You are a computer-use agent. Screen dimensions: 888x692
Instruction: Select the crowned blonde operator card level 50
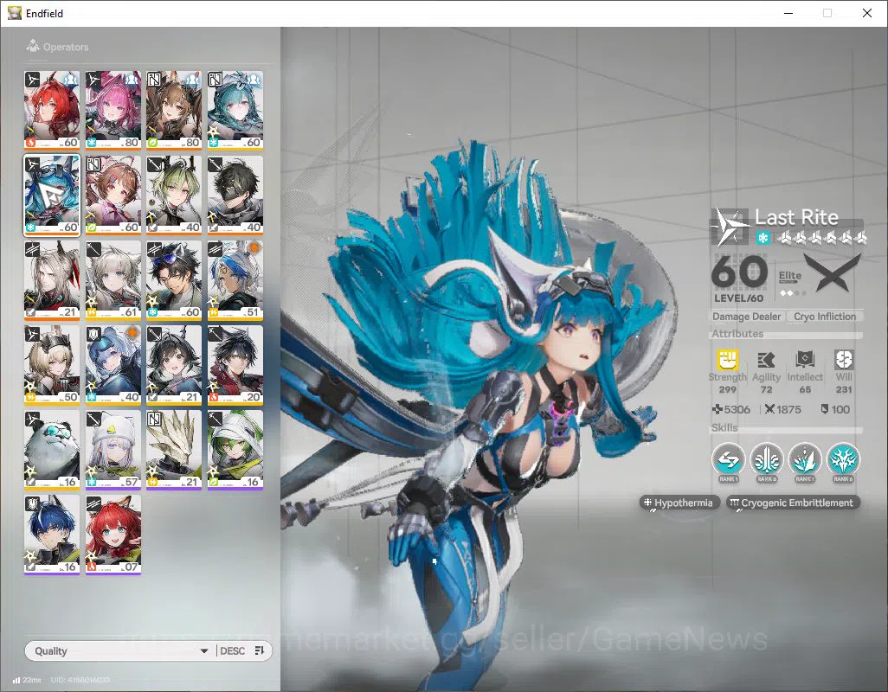click(x=52, y=364)
